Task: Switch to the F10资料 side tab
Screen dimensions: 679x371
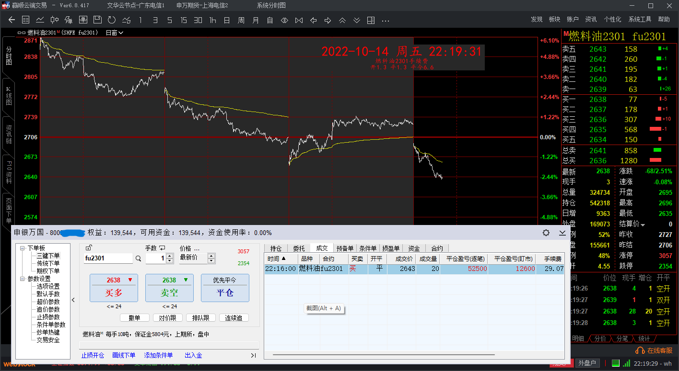Action: pyautogui.click(x=8, y=173)
